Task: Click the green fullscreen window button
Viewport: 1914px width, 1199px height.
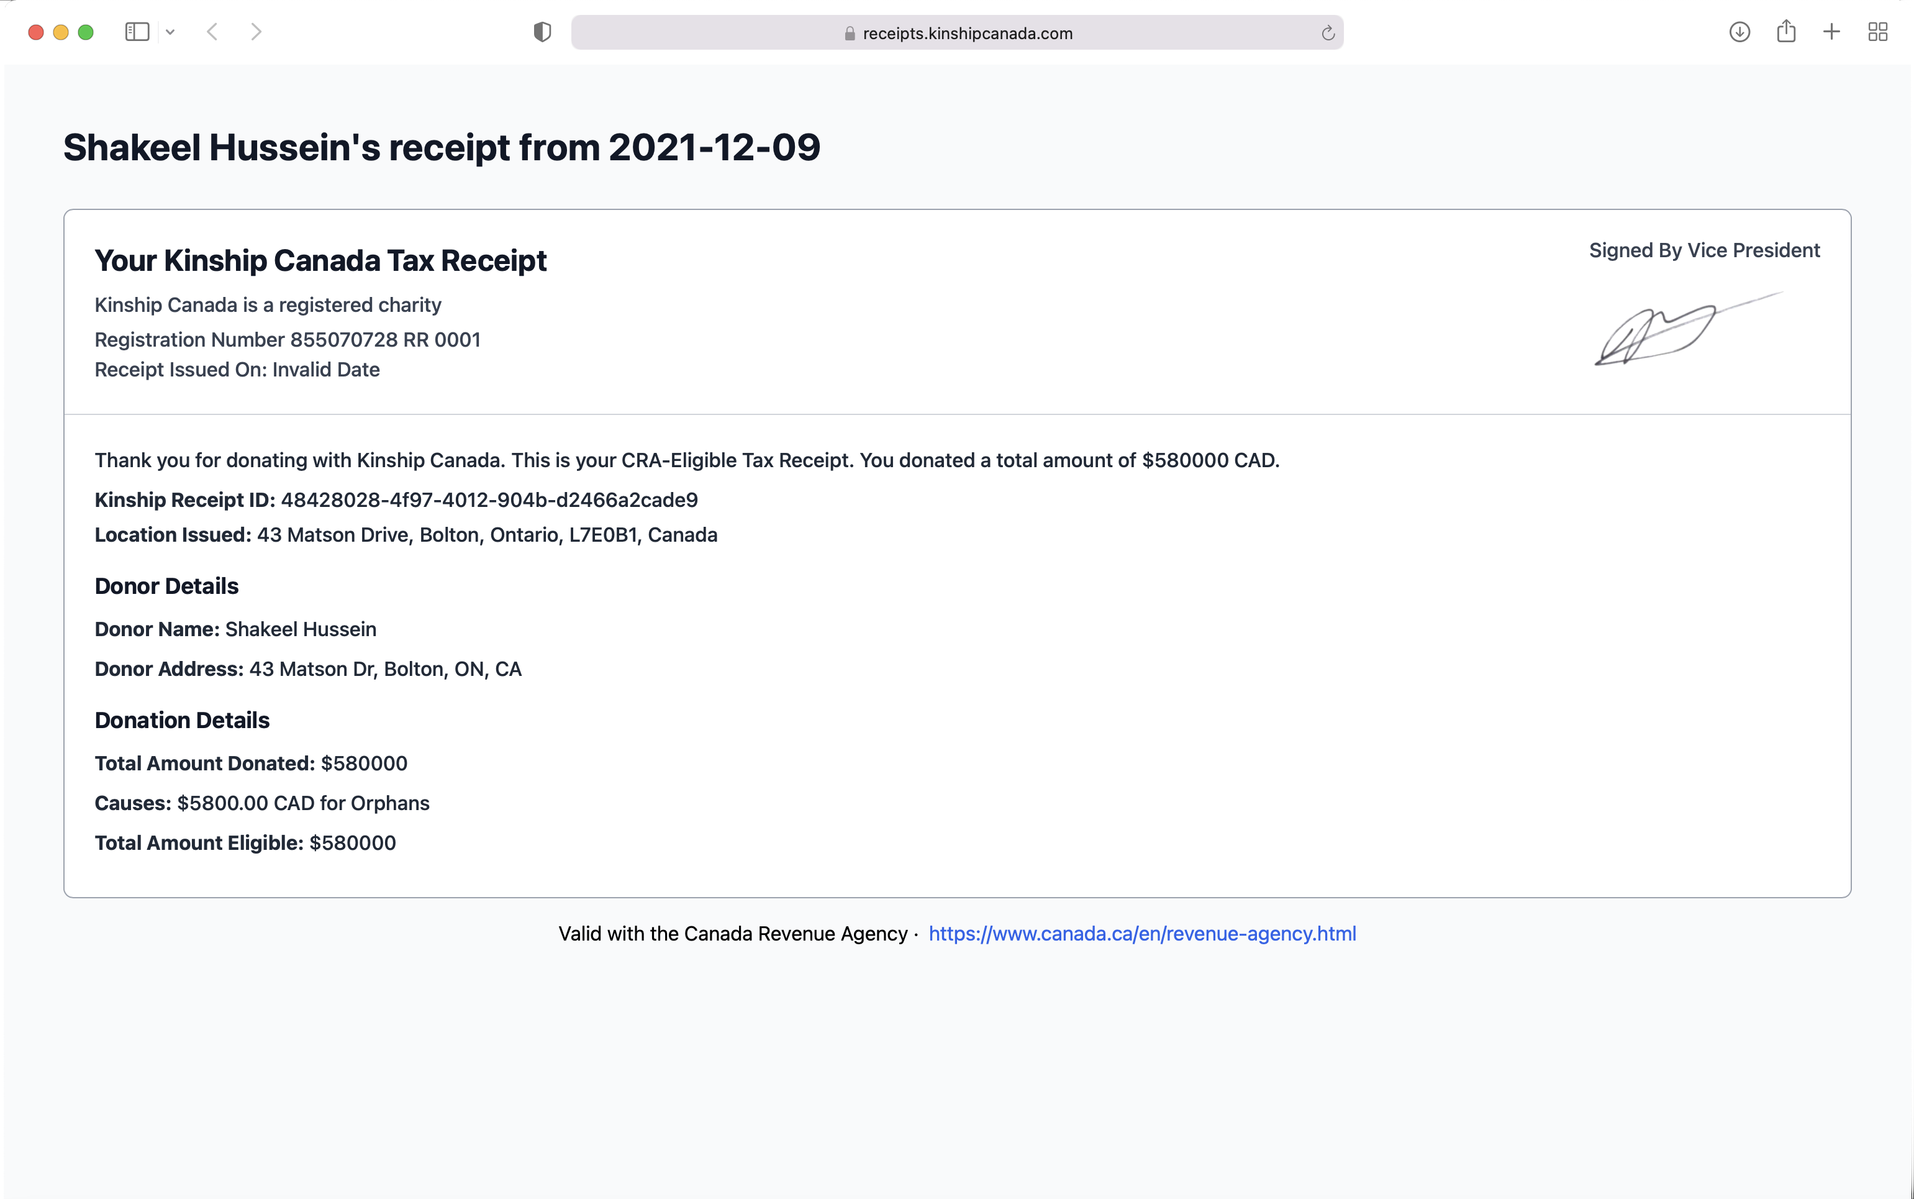Action: (86, 32)
